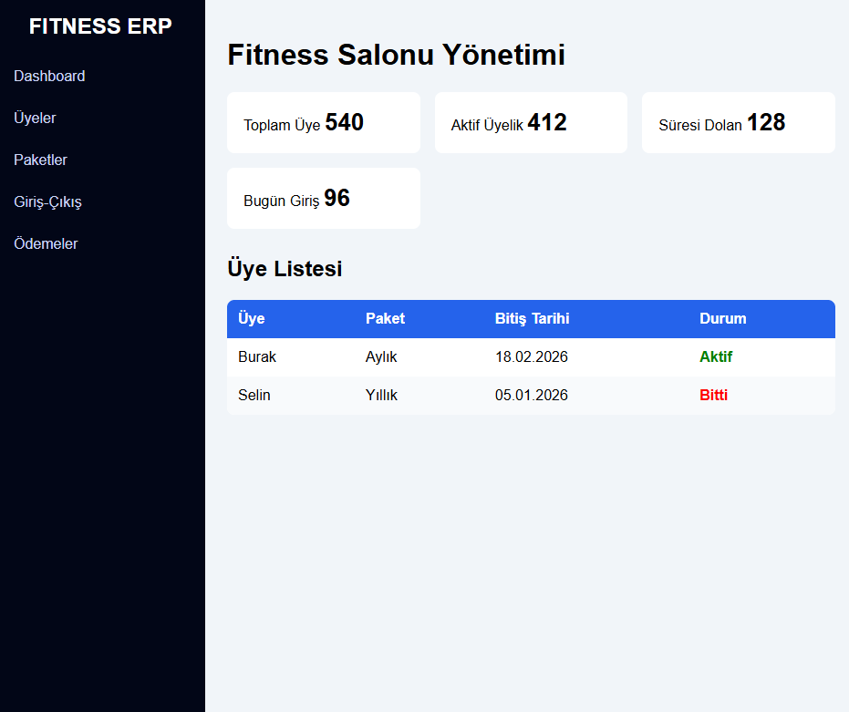Click the Toplam Üye 540 card
The image size is (849, 712).
coord(323,123)
